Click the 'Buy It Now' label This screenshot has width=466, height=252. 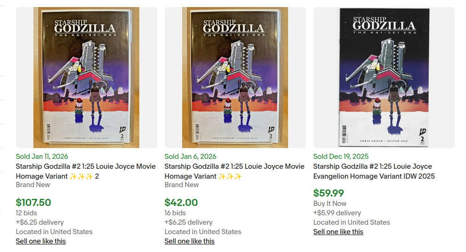pyautogui.click(x=329, y=204)
